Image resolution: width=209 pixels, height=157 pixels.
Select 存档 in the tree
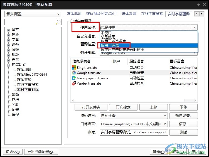(x=15, y=100)
